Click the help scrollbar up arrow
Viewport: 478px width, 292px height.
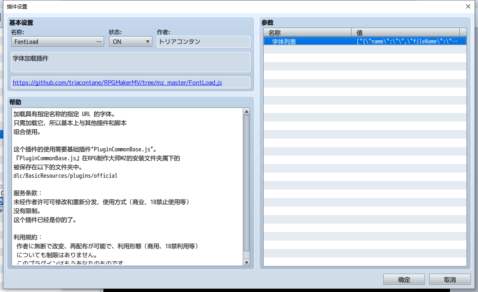(x=247, y=111)
